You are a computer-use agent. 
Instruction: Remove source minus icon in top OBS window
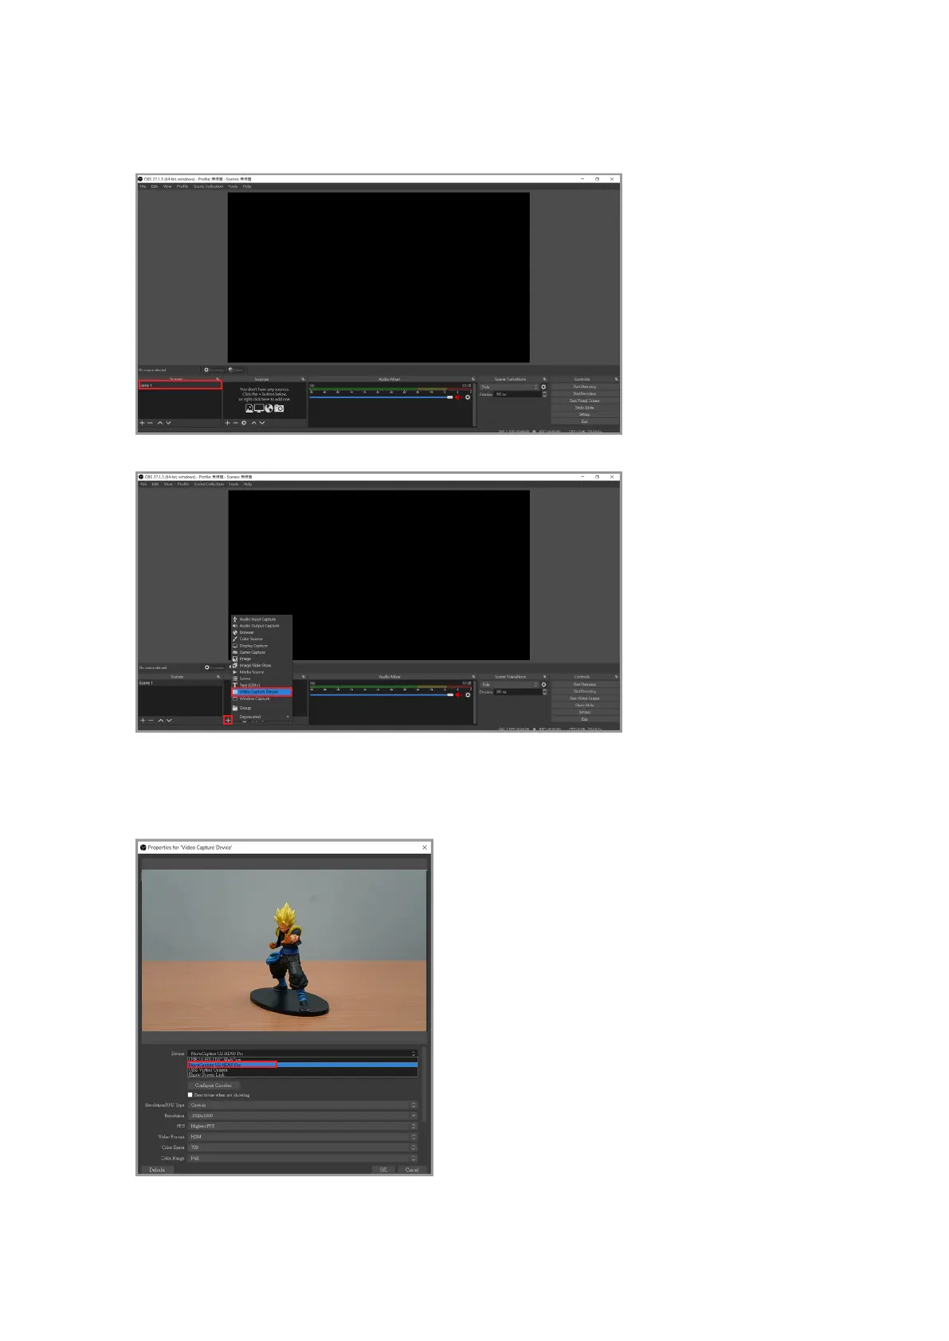(x=235, y=423)
